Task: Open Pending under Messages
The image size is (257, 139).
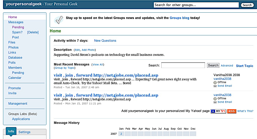Action: [x=18, y=27]
